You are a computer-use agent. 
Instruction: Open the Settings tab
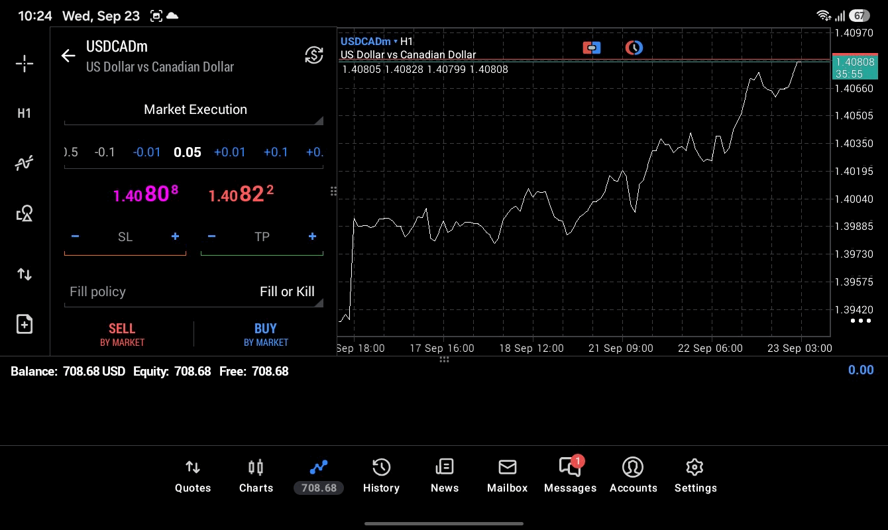[695, 476]
